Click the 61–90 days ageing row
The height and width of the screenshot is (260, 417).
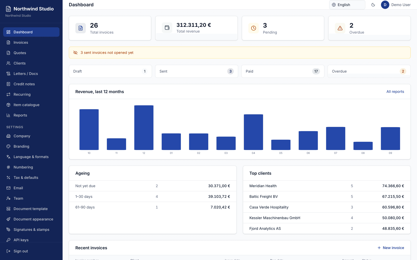click(x=153, y=207)
